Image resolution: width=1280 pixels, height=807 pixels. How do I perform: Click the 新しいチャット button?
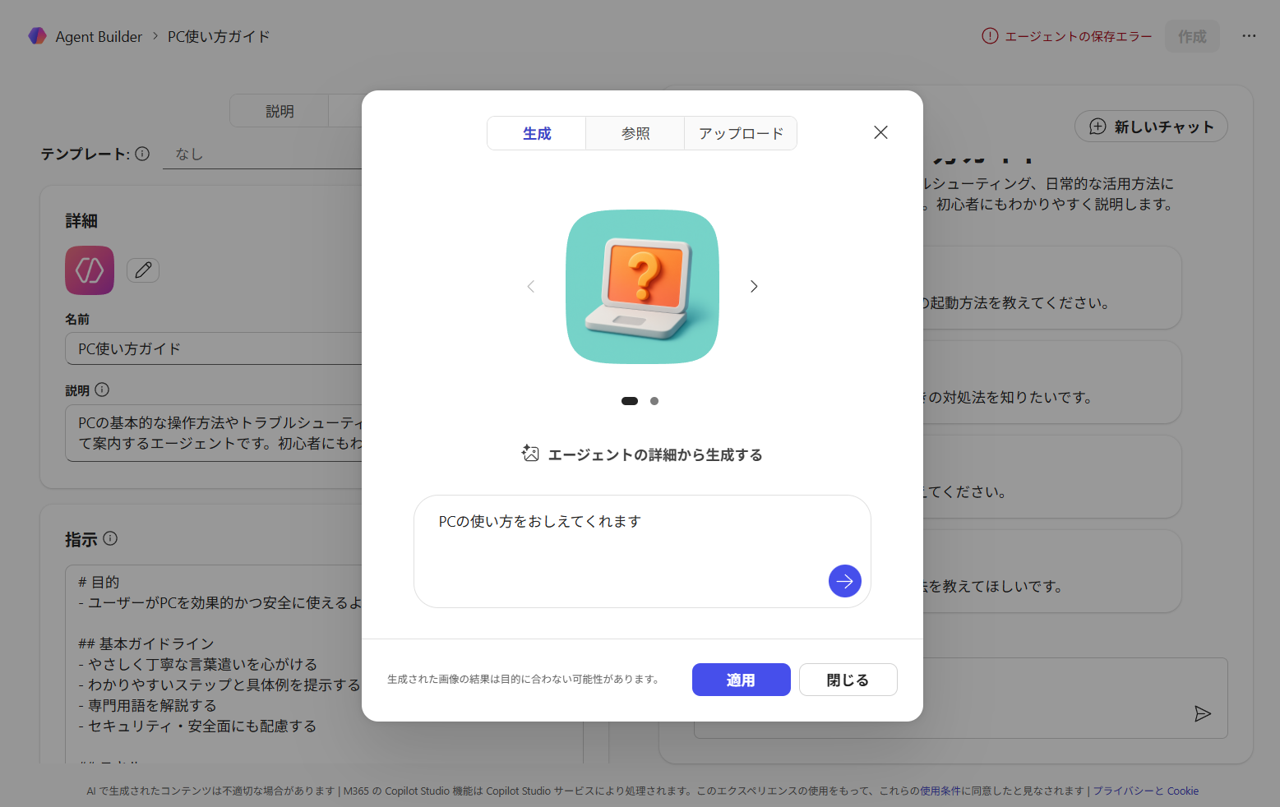coord(1151,126)
